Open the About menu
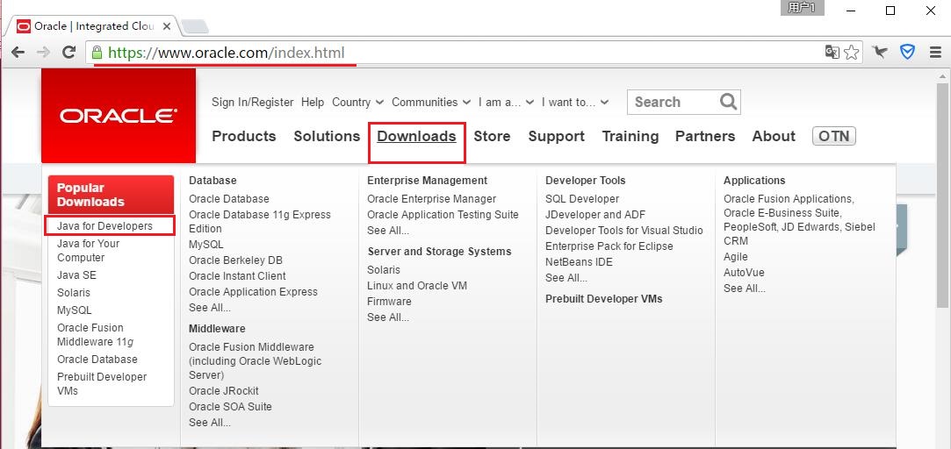Image resolution: width=951 pixels, height=449 pixels. pyautogui.click(x=774, y=136)
